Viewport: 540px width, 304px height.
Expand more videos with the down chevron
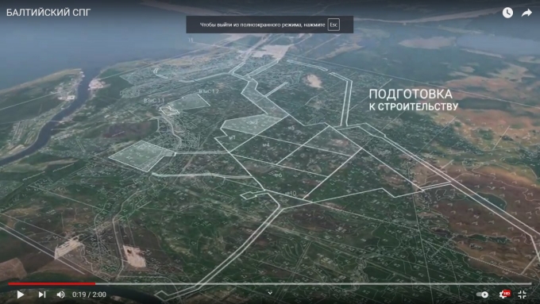[270, 293]
